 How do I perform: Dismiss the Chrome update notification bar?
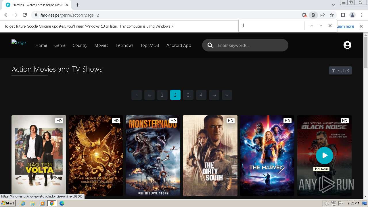coord(361,26)
